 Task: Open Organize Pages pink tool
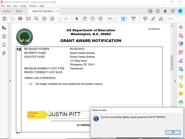click(x=181, y=52)
